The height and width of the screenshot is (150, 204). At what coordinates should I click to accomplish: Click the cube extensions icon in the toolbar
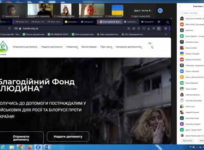(166, 28)
